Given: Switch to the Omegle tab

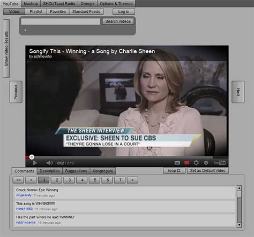Looking at the screenshot, I should pos(87,4).
